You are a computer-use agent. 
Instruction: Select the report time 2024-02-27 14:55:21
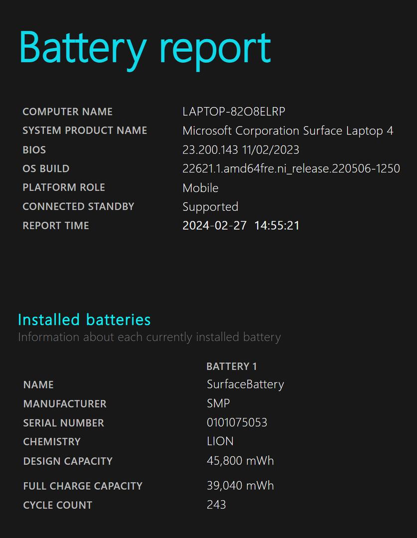[x=241, y=226]
